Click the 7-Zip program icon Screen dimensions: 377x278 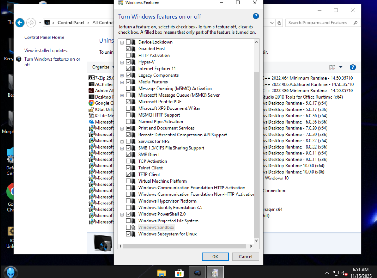pyautogui.click(x=91, y=78)
